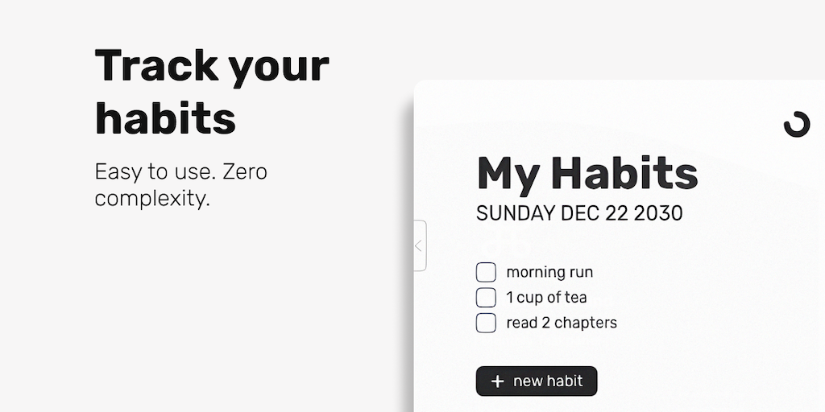The image size is (825, 412).
Task: Click the plus icon beside new habit
Action: (x=497, y=381)
